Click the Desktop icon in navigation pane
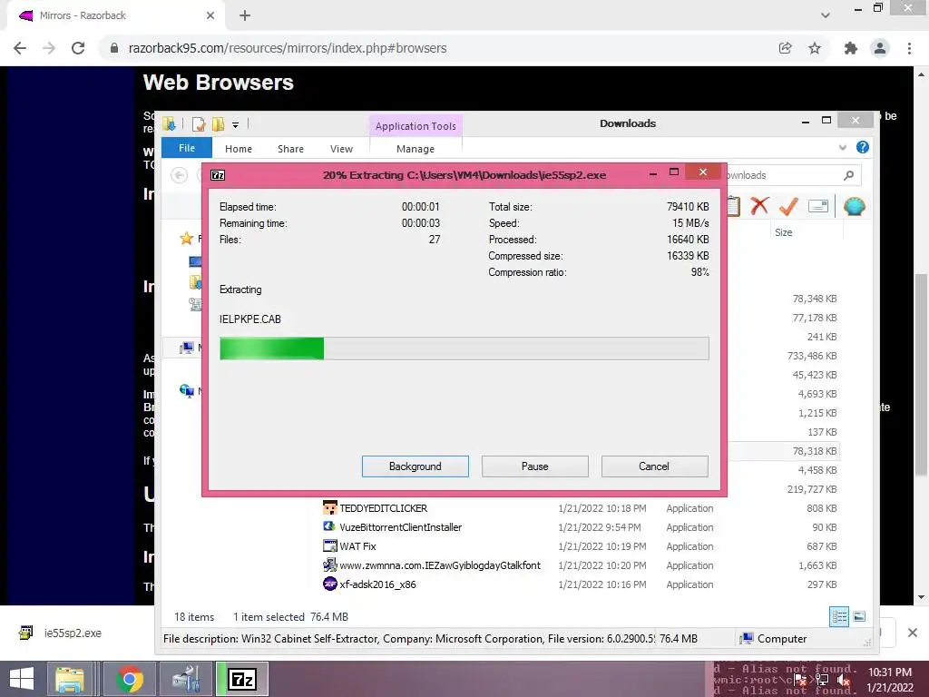Image resolution: width=929 pixels, height=697 pixels. point(195,261)
